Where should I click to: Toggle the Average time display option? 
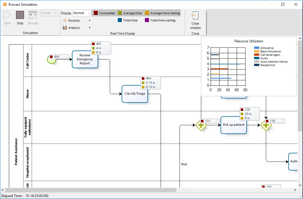point(129,13)
